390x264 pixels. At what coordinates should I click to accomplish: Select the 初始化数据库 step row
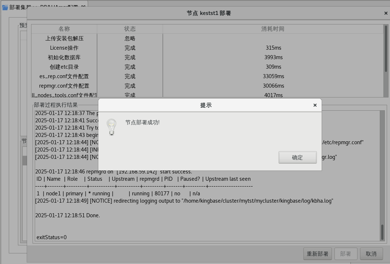click(x=64, y=57)
